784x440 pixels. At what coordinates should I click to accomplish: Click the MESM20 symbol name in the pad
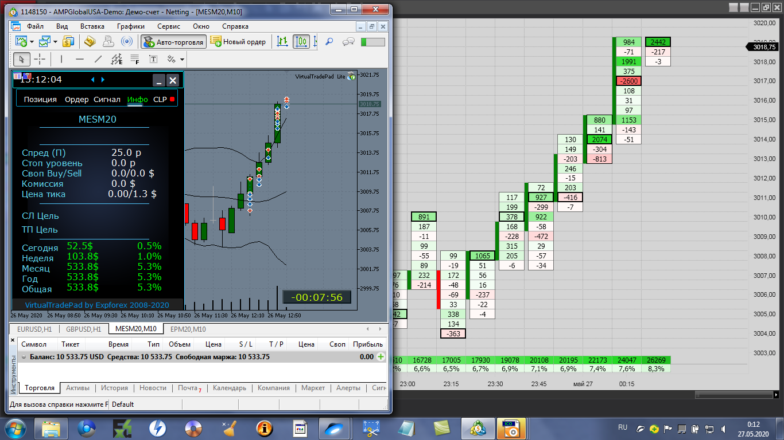click(97, 119)
